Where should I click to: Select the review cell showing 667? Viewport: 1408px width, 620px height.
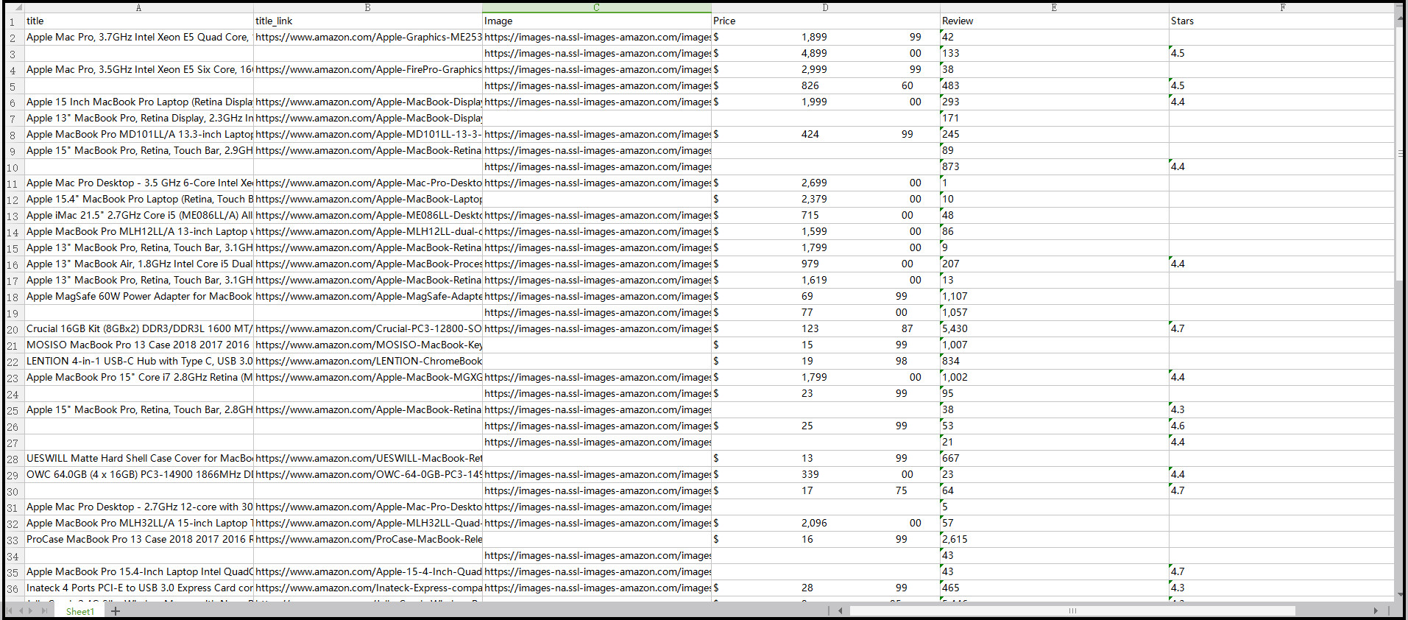[1055, 459]
